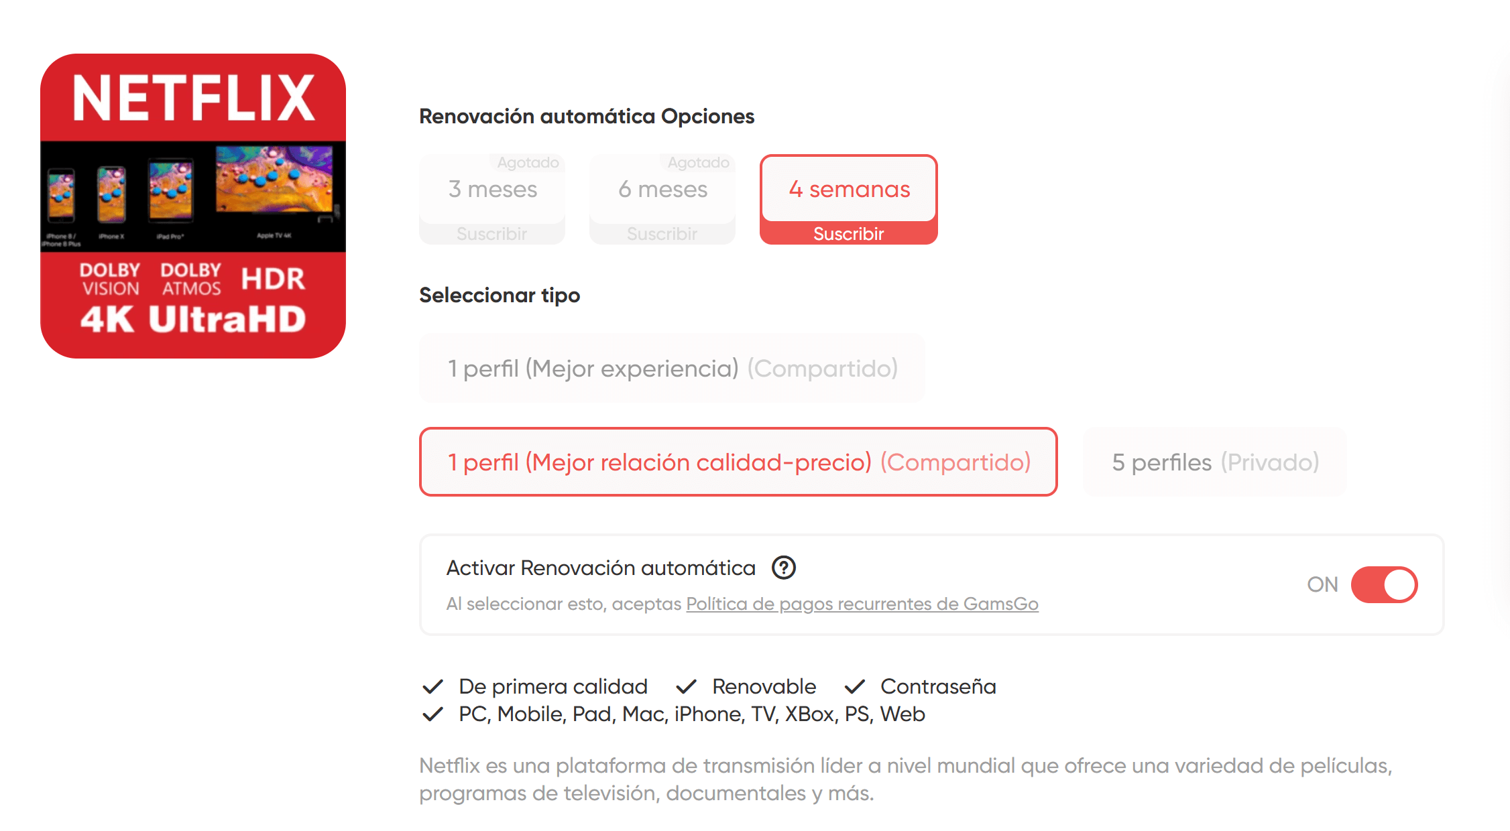Click the Agotado badge on 6 meses

[698, 162]
